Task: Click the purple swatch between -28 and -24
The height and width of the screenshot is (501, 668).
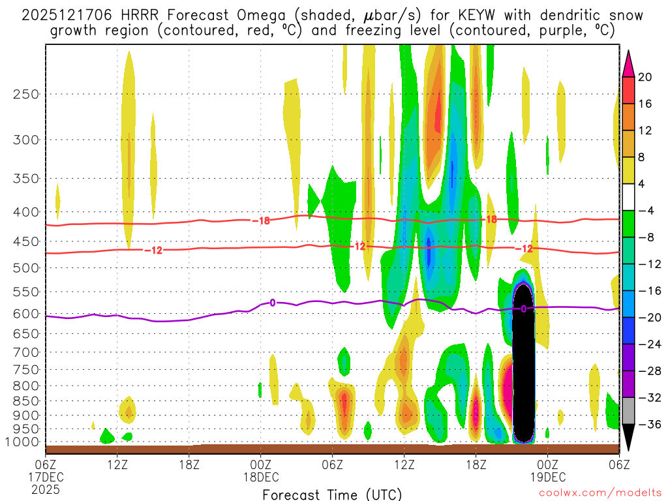Action: (x=628, y=357)
